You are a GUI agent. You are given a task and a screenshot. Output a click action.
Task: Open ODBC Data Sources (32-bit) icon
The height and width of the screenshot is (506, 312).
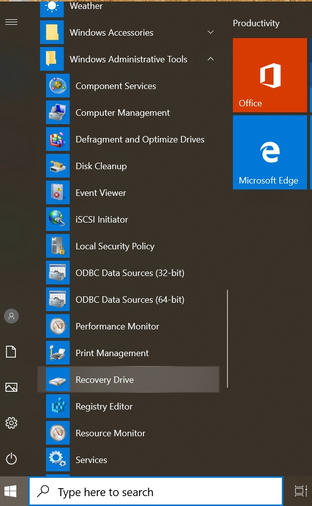click(58, 273)
